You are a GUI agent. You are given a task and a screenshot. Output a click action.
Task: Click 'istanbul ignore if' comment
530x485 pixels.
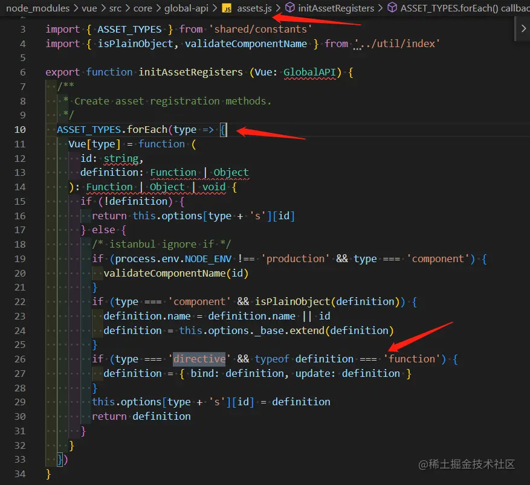(x=162, y=244)
